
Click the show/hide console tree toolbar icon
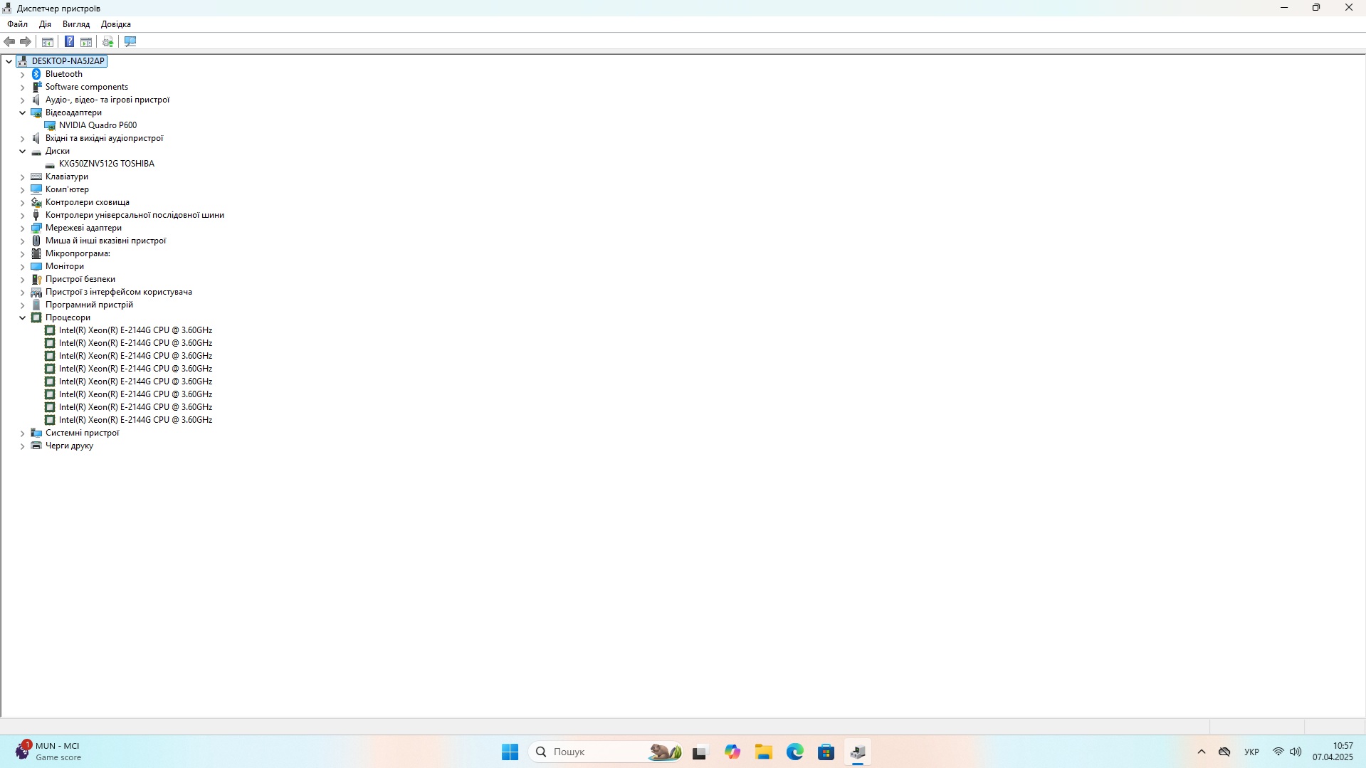(48, 41)
